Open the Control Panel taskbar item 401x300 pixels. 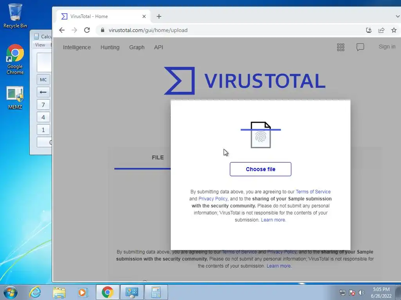pos(132,292)
